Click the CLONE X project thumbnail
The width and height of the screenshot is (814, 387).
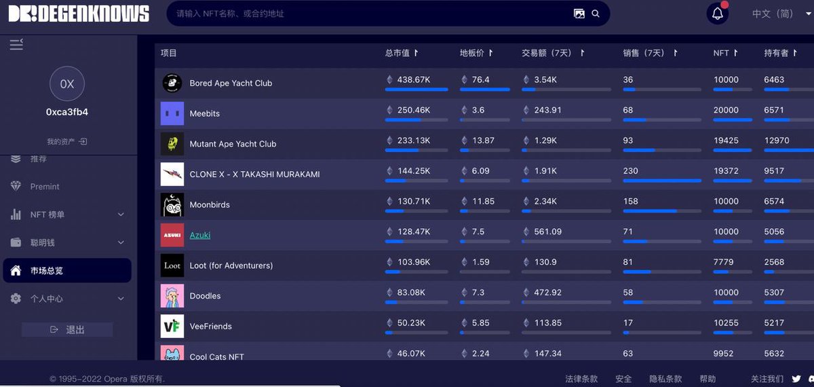coord(172,174)
